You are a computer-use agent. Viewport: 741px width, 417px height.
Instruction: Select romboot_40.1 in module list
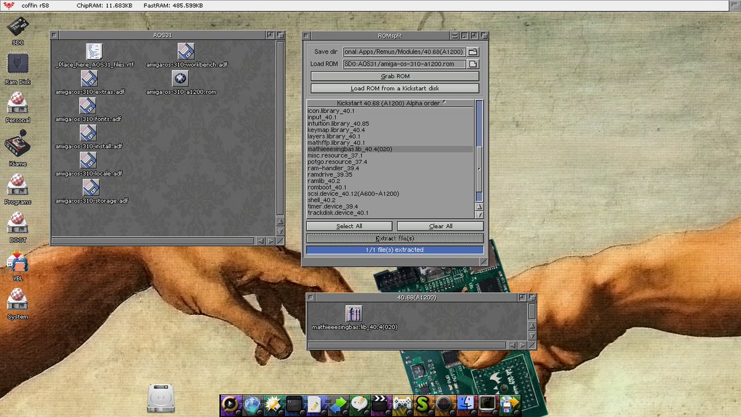coord(390,187)
